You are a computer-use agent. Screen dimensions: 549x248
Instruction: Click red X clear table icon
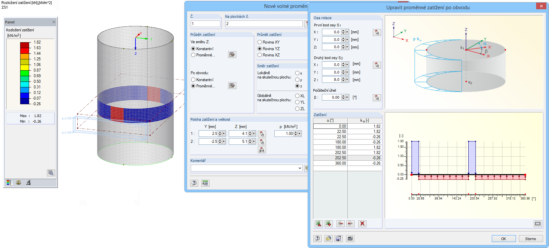[x=363, y=224]
